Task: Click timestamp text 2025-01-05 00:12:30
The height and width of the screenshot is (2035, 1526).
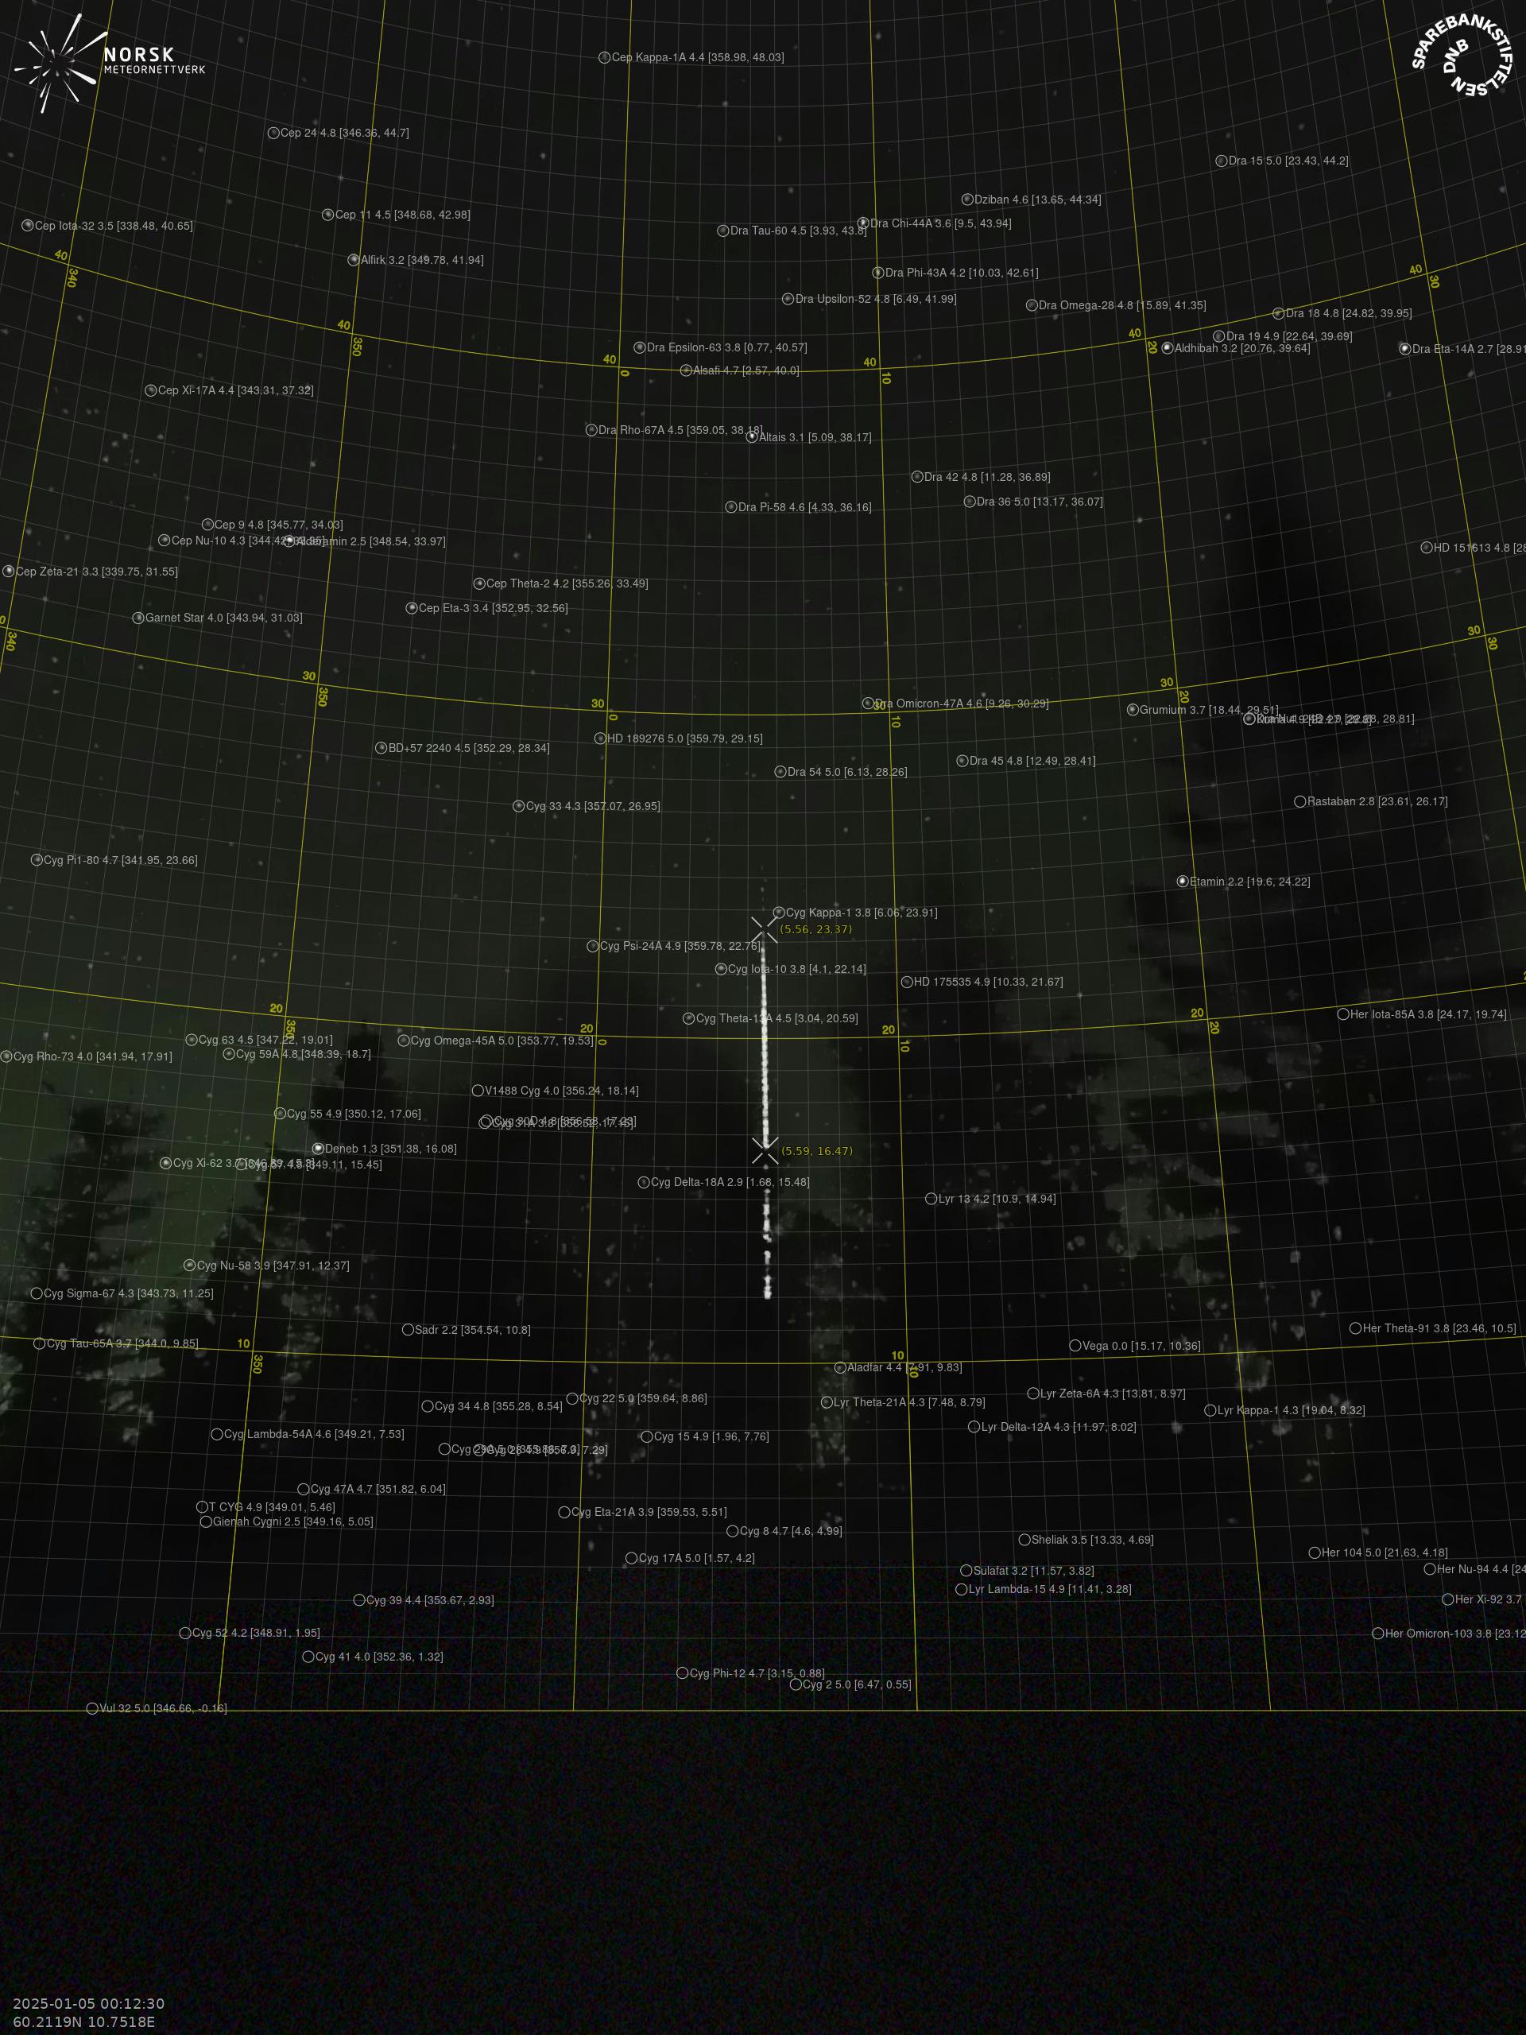Action: [89, 2004]
